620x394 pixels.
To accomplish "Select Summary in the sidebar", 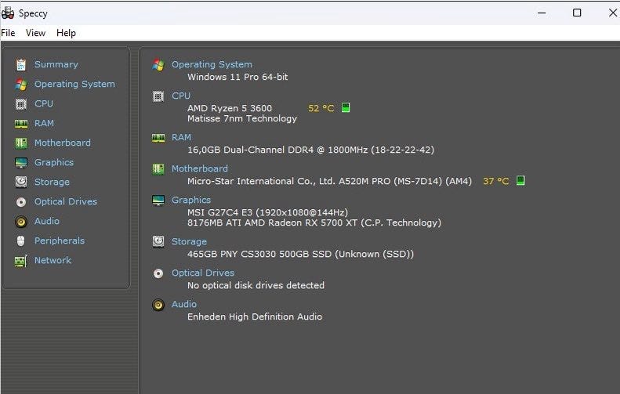I will [x=56, y=64].
